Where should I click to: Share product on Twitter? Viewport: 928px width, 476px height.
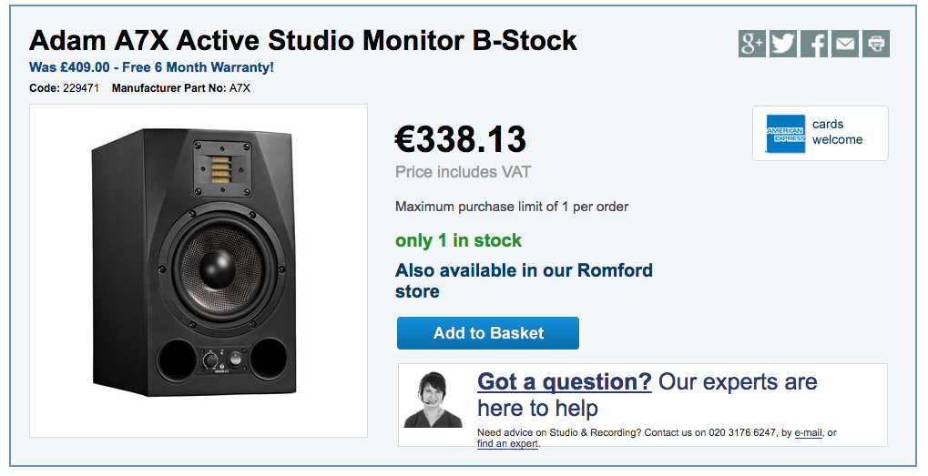(x=782, y=44)
